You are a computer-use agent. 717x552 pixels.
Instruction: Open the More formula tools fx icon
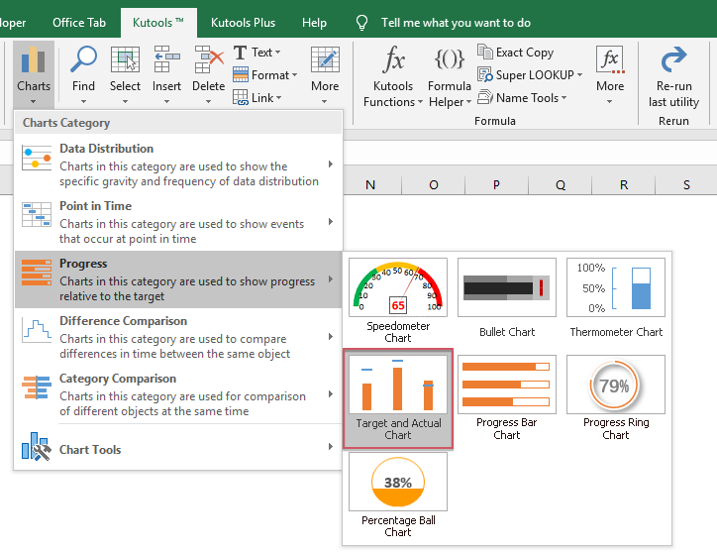pos(610,59)
